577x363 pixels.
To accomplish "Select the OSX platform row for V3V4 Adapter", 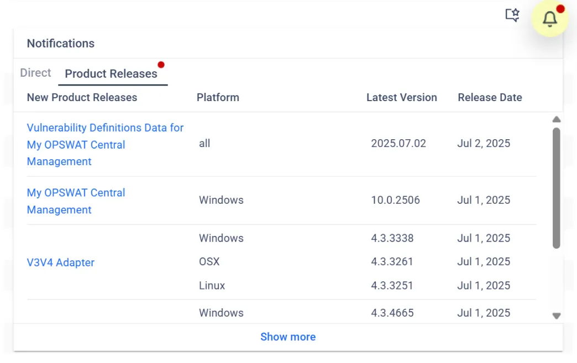I will [209, 261].
